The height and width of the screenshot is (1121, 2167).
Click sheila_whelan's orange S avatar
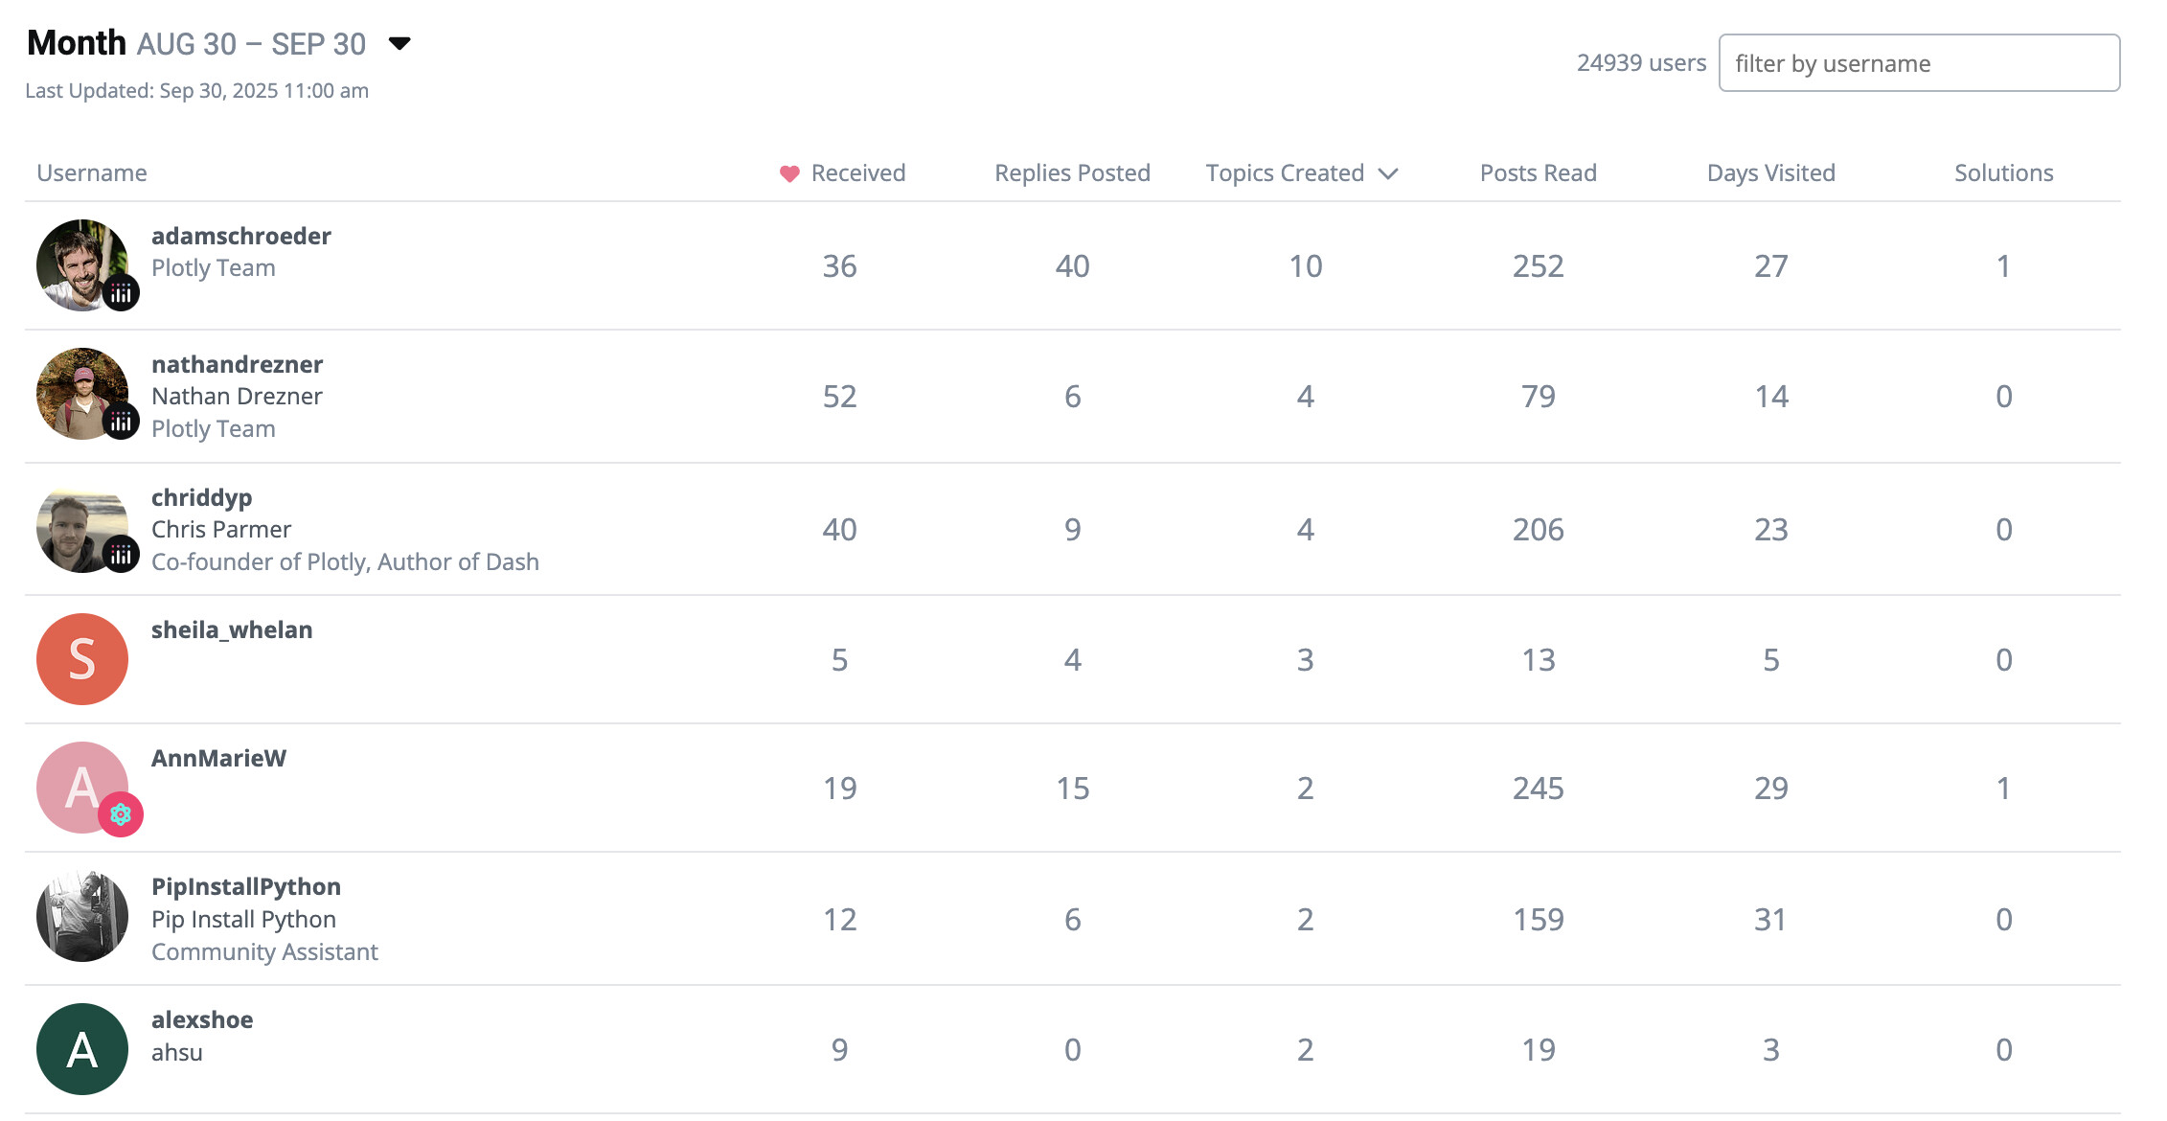tap(82, 659)
